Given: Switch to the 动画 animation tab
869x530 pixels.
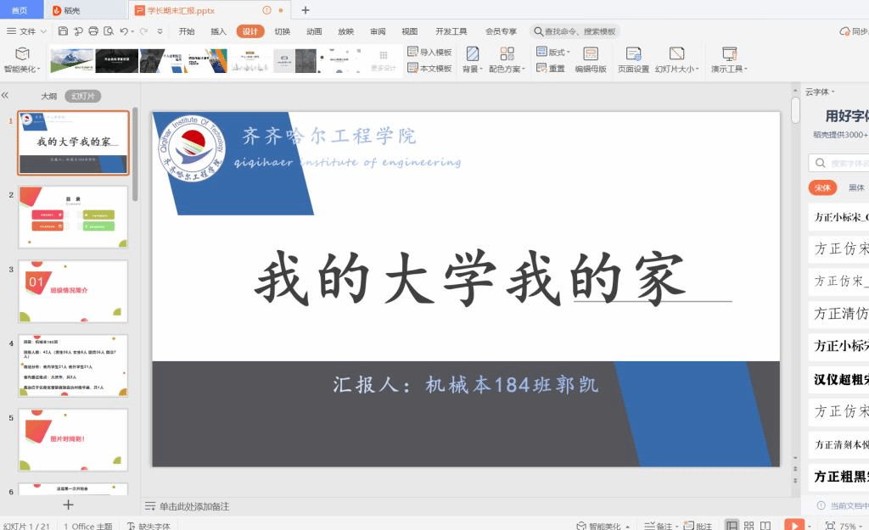Looking at the screenshot, I should (x=314, y=31).
